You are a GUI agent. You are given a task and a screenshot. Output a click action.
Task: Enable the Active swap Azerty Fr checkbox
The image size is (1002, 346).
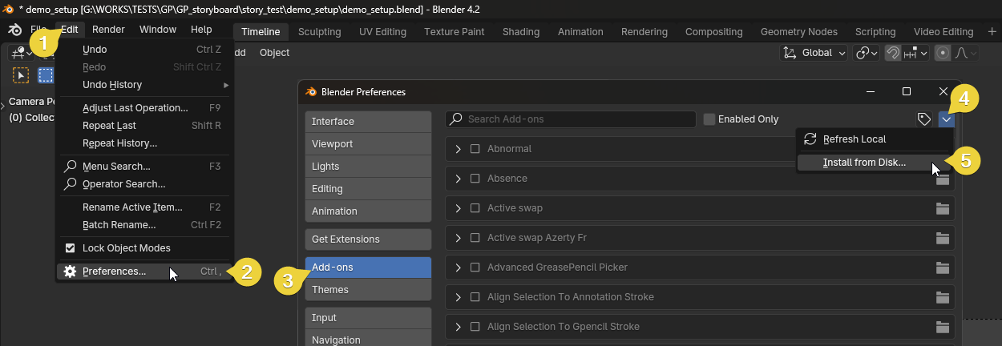475,238
